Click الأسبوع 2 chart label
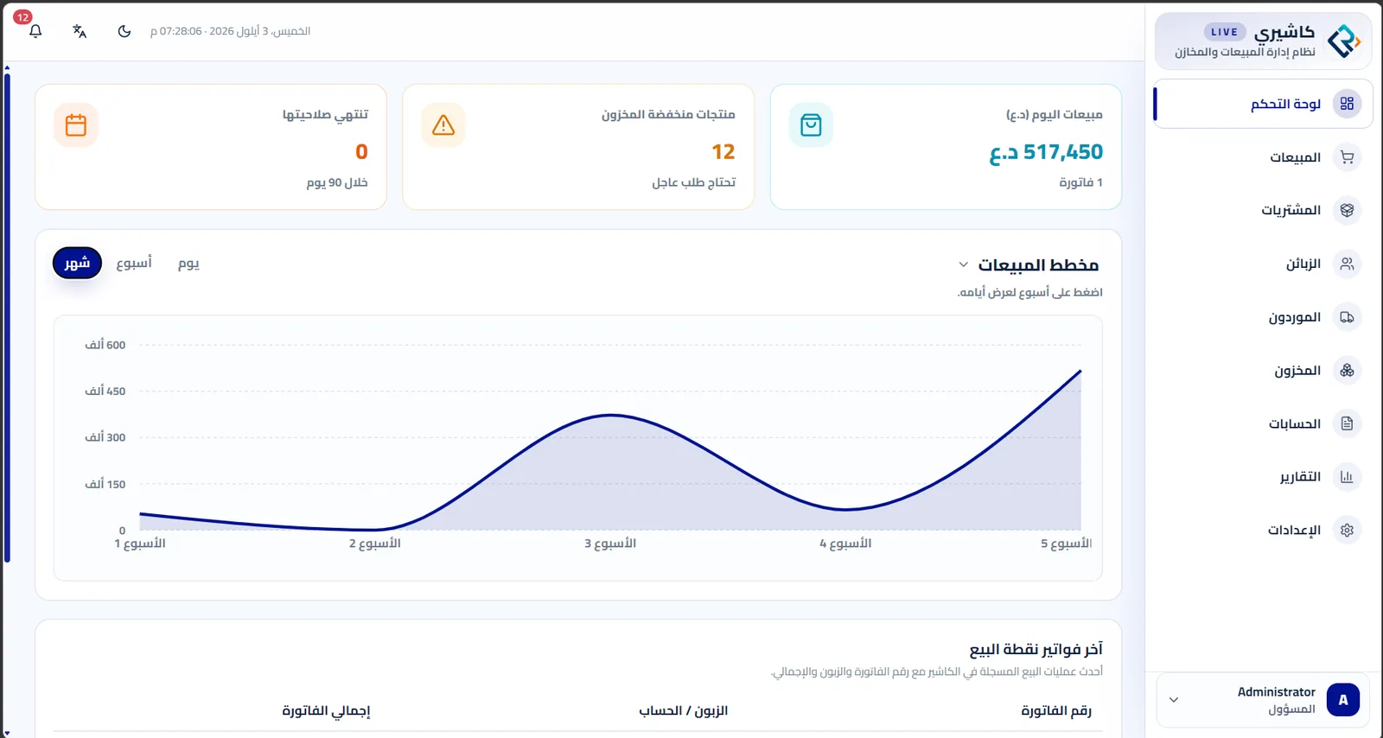 click(x=375, y=544)
